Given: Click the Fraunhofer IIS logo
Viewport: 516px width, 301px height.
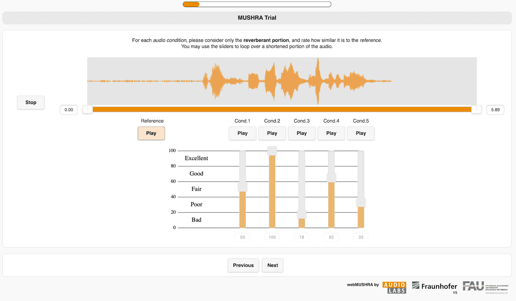Looking at the screenshot, I should click(434, 287).
